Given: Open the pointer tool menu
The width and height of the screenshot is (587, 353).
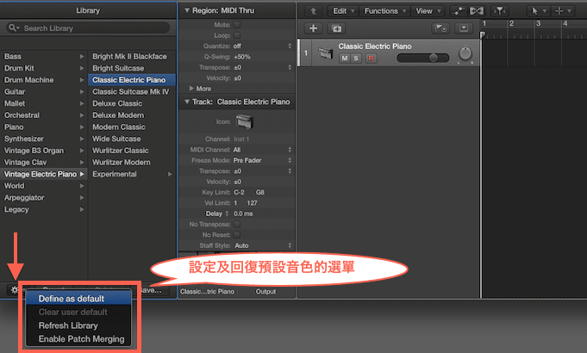Looking at the screenshot, I should click(x=537, y=11).
